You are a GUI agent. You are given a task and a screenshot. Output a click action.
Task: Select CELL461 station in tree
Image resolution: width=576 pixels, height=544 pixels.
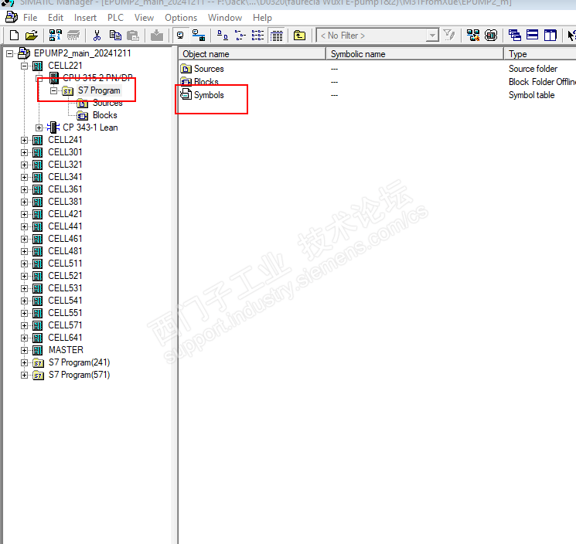(65, 239)
